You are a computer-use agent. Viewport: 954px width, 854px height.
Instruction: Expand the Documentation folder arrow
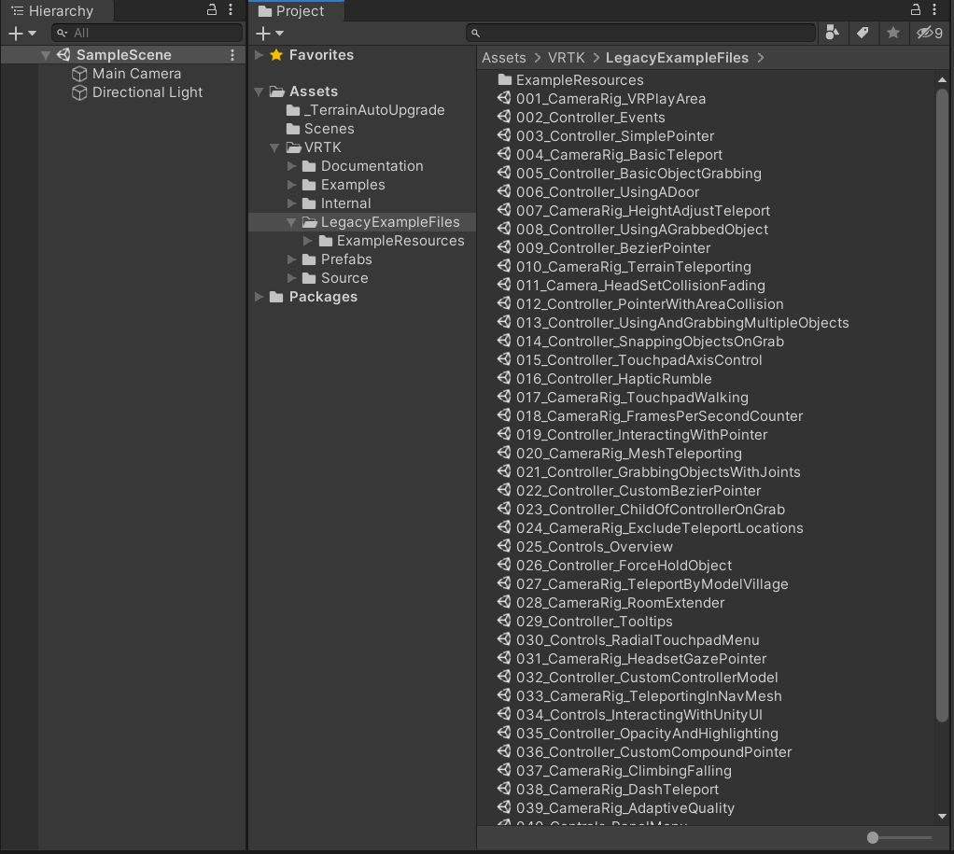(292, 166)
